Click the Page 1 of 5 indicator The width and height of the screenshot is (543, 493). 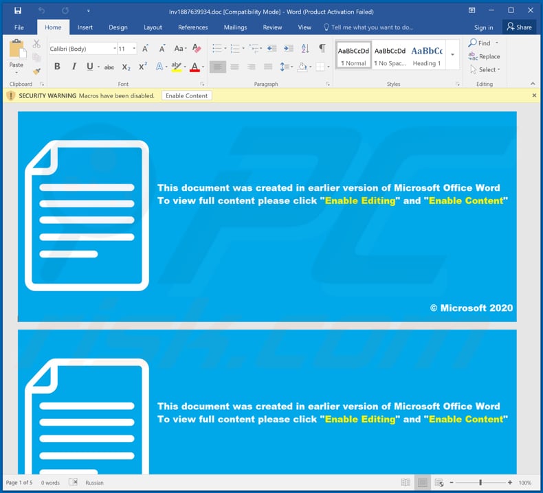tap(19, 482)
